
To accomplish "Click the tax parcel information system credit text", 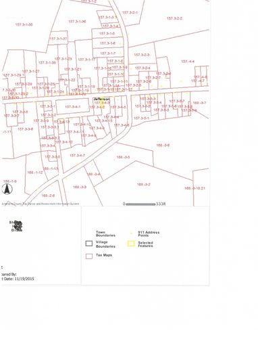I will coord(41,204).
